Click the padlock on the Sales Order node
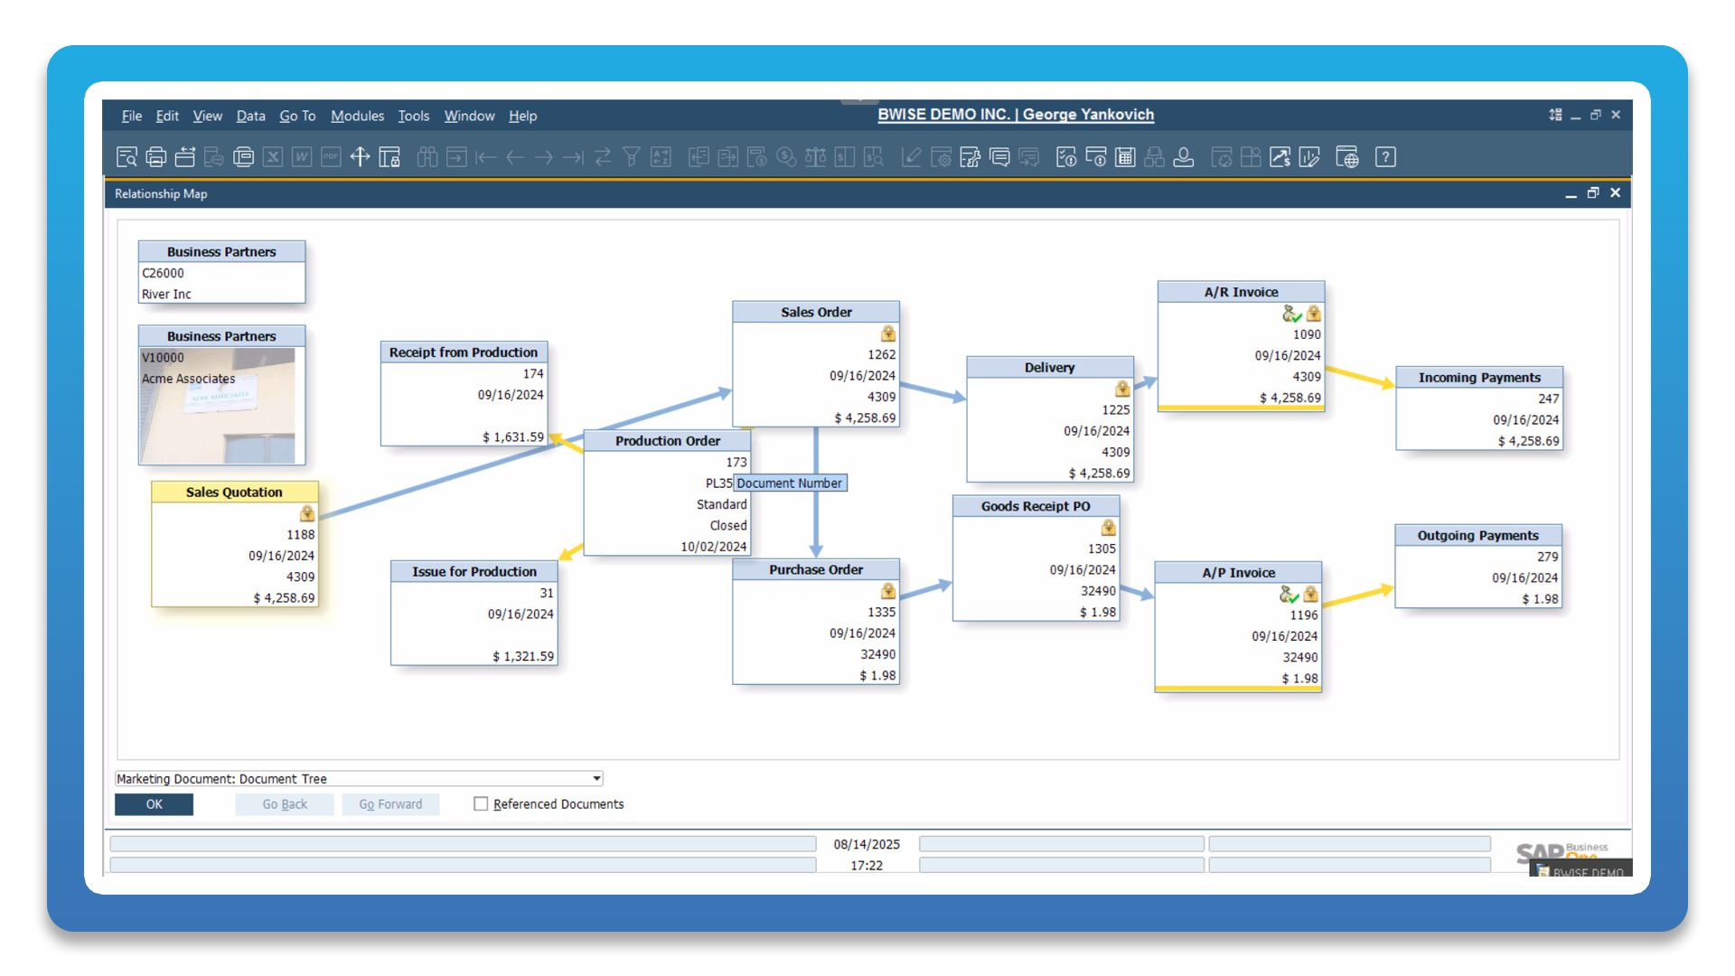 coord(886,333)
